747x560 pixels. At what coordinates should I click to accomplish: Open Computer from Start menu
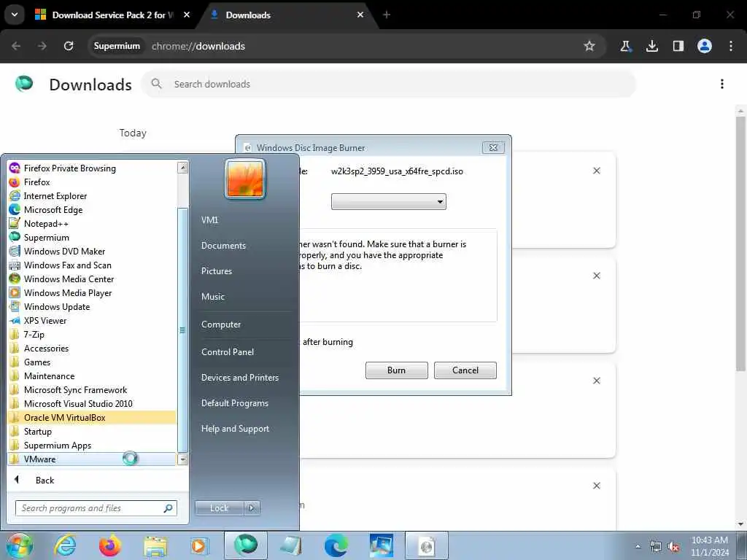220,324
